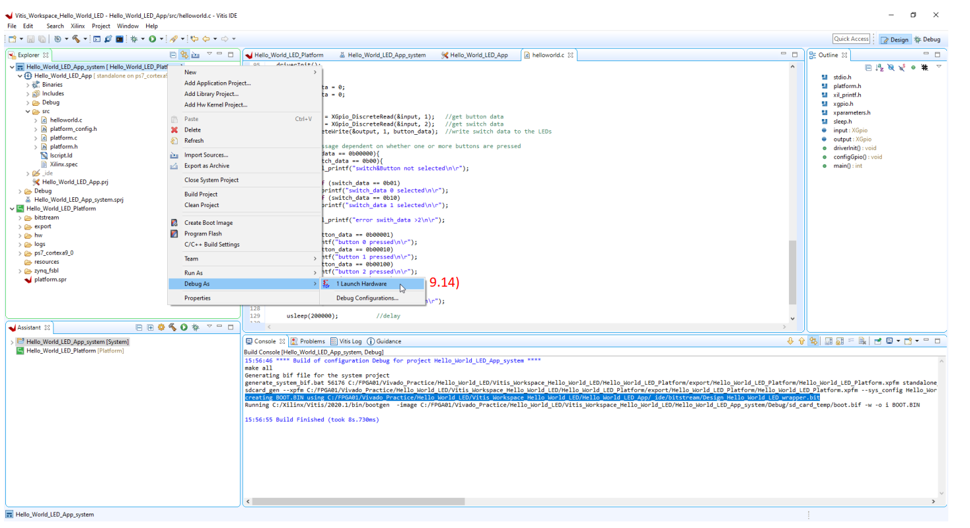Toggle Hide Fields in Outline panel
Image resolution: width=970 pixels, height=528 pixels.
click(890, 67)
